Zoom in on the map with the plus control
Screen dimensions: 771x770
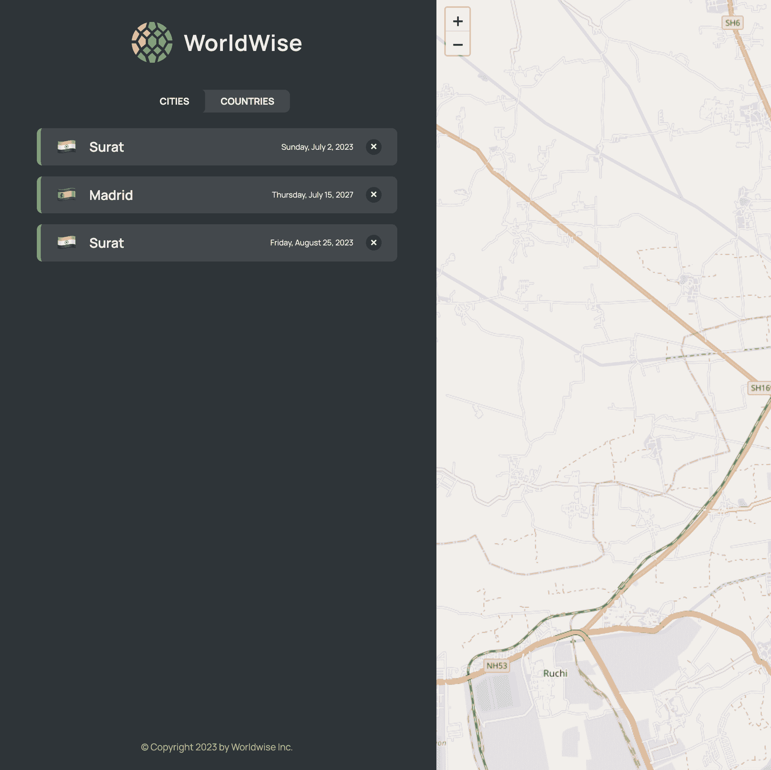point(458,21)
